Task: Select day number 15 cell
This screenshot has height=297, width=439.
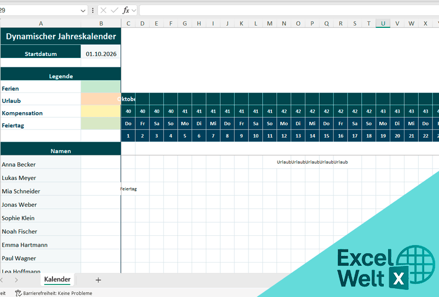Action: (x=326, y=136)
